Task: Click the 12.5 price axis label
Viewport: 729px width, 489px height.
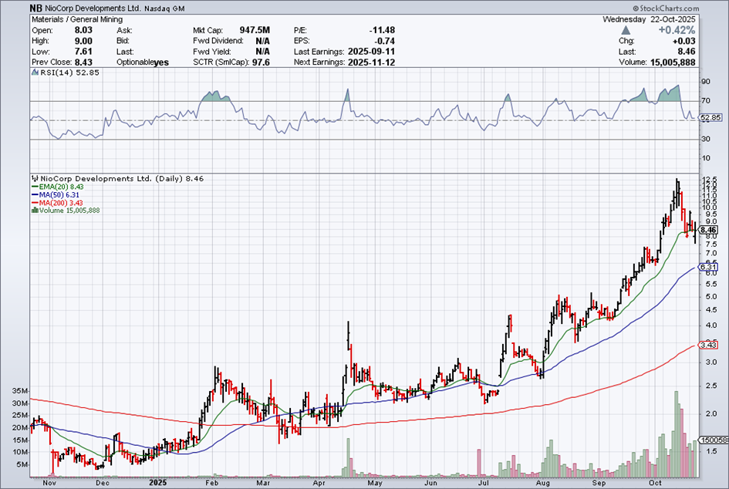Action: (x=710, y=180)
